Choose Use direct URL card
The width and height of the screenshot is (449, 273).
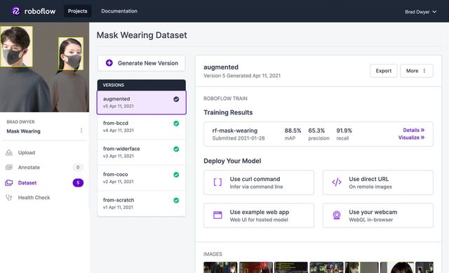[378, 182]
